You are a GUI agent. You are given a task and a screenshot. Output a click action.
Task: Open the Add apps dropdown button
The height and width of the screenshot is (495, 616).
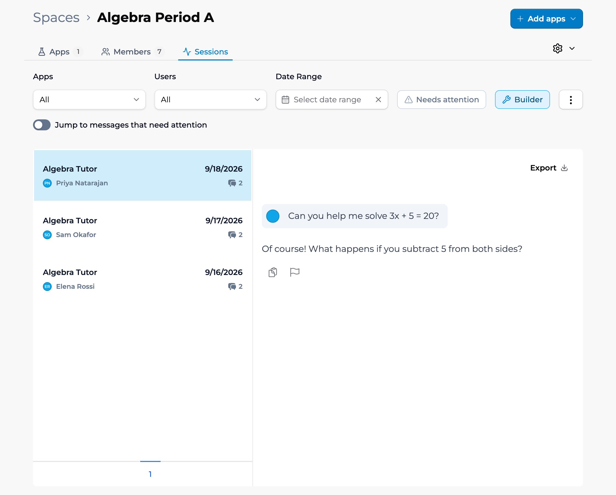tap(546, 19)
